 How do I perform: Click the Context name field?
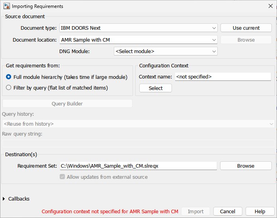pos(223,77)
